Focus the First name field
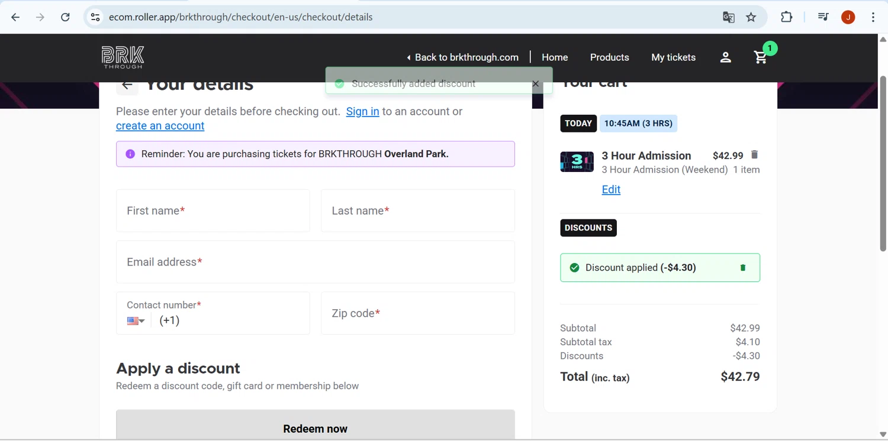The width and height of the screenshot is (888, 441). pyautogui.click(x=213, y=210)
